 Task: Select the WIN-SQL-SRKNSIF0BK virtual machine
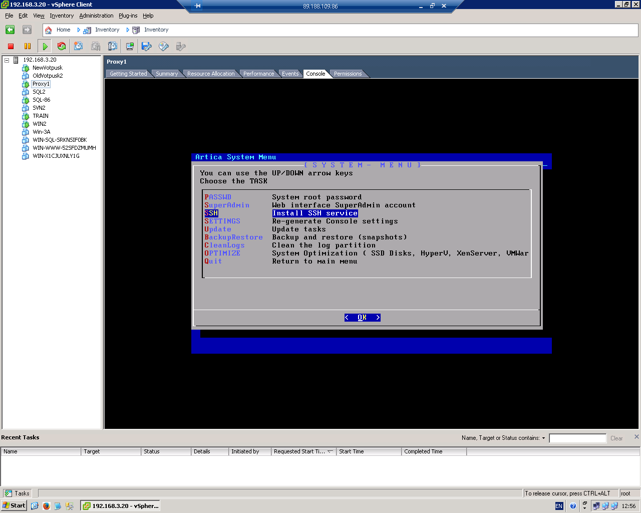(60, 140)
